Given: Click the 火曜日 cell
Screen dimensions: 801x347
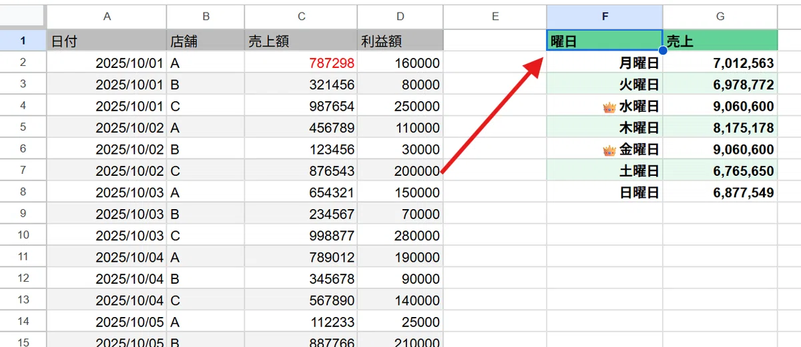Looking at the screenshot, I should point(605,85).
